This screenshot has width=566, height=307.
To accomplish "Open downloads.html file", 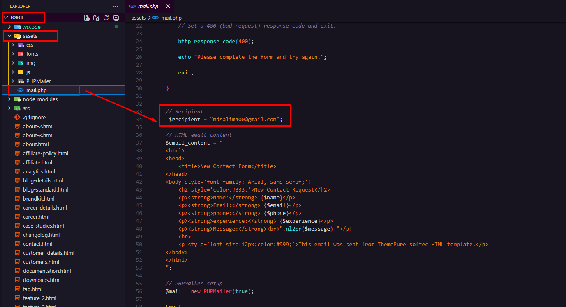I will tap(62, 280).
